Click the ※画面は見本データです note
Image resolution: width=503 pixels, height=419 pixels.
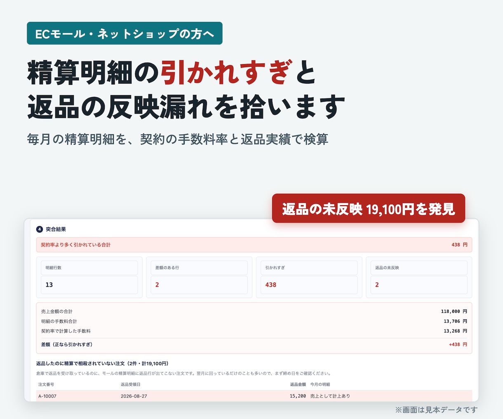click(436, 410)
